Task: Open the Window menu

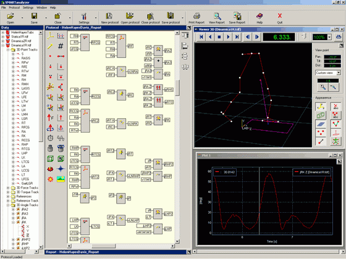Action: (x=41, y=7)
